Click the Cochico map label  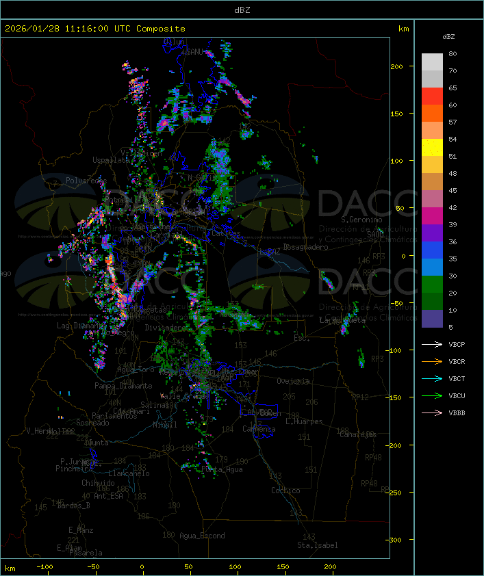(x=285, y=490)
